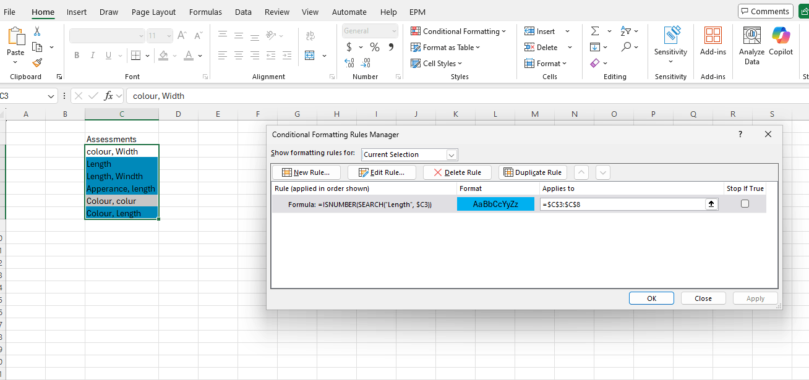Open the font size dropdown
Screen dimensions: 809x380
click(x=168, y=35)
